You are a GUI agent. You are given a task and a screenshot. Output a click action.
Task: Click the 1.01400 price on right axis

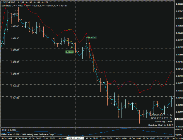click(179, 105)
